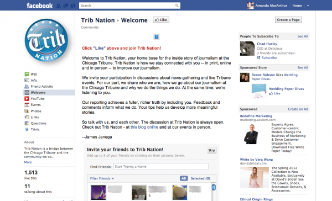
Task: Click the search magnifier icon
Action: tap(177, 6)
